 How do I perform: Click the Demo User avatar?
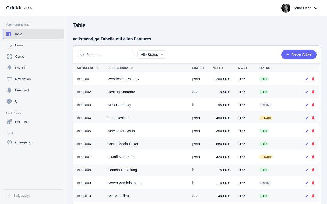(286, 8)
